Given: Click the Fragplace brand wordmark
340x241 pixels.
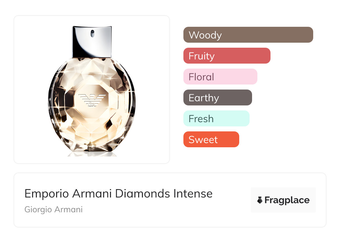Looking at the screenshot, I should tap(287, 200).
